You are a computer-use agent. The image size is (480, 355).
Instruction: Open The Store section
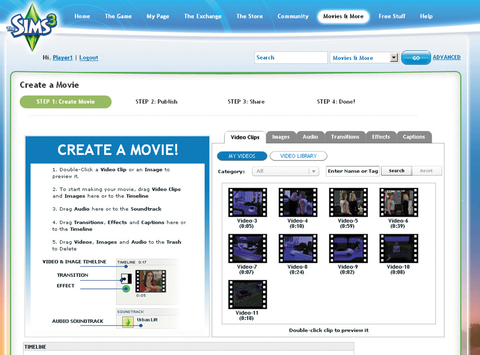click(249, 16)
